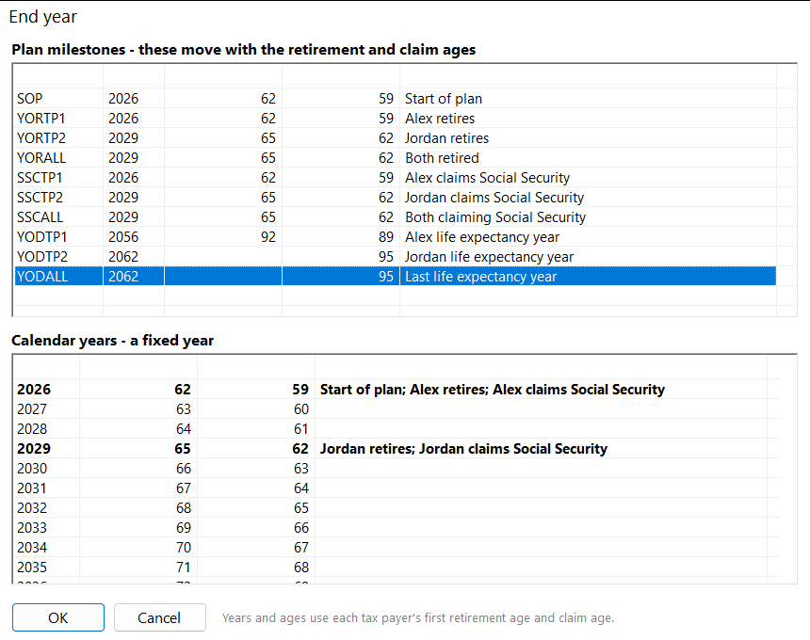Select the YODTP2 milestone code
The image size is (810, 640).
coord(42,257)
